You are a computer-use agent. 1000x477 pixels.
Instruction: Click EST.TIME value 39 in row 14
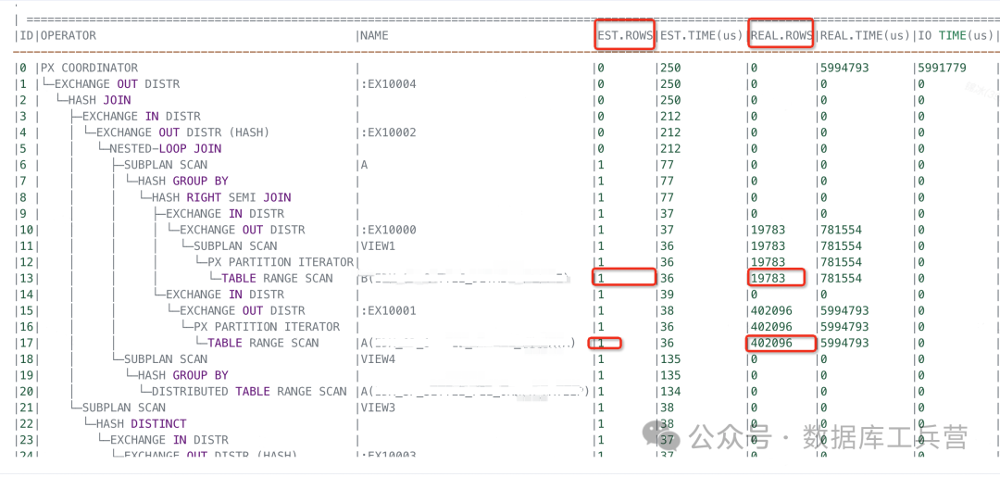click(x=667, y=294)
